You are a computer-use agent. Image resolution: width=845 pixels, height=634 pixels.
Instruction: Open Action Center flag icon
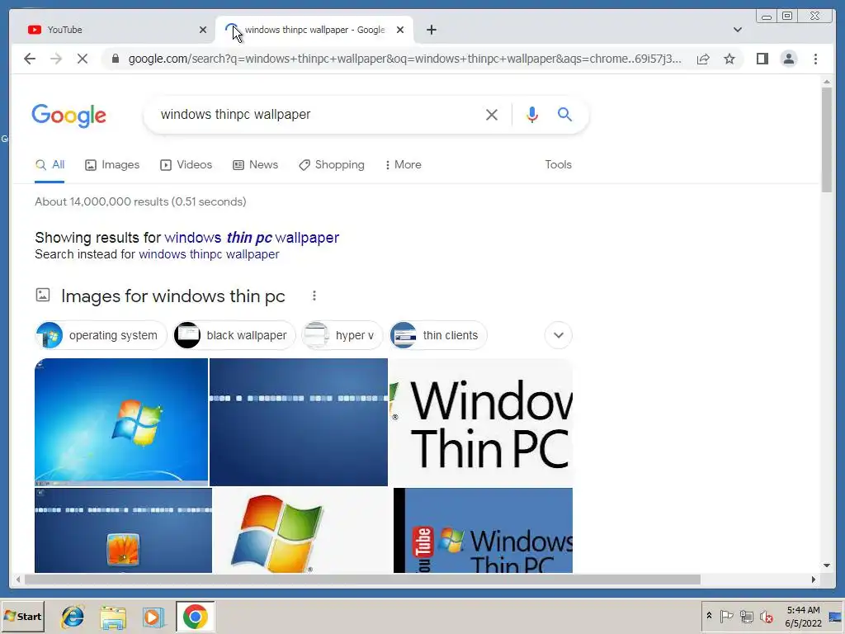726,616
